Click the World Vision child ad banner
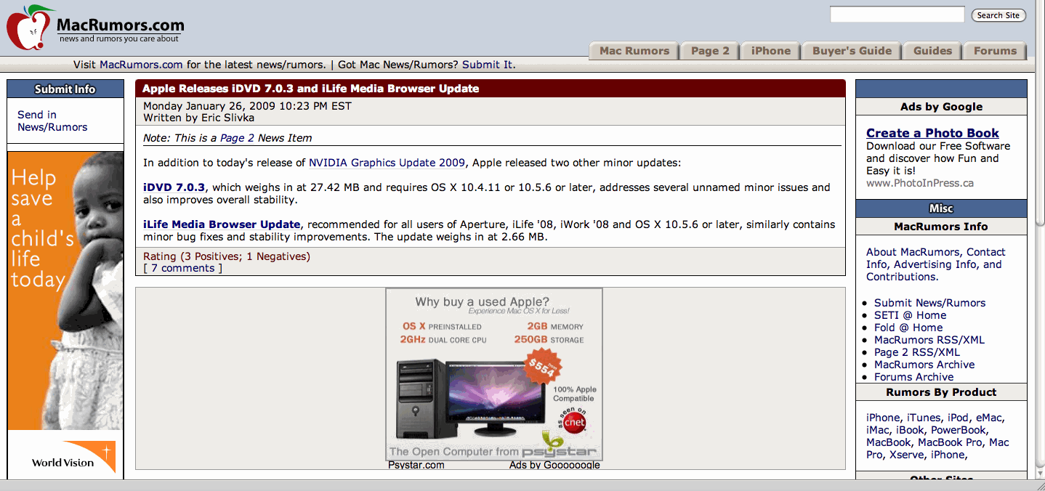Image resolution: width=1045 pixels, height=491 pixels. [x=65, y=291]
